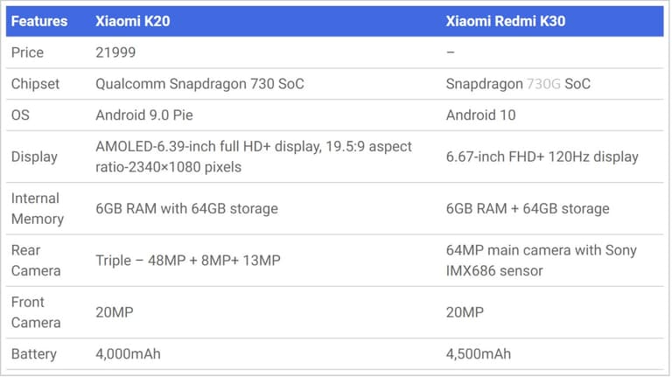Click the 21999 price value
Image resolution: width=672 pixels, height=377 pixels.
click(x=115, y=52)
